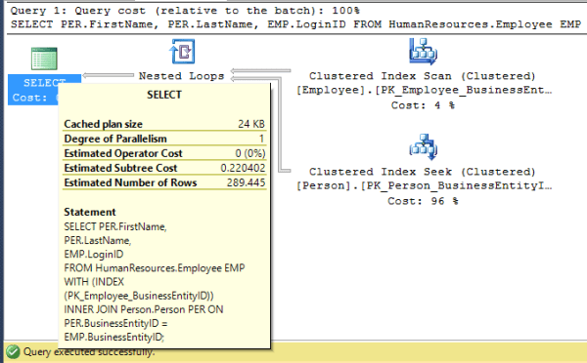Click the green success checkmark icon

point(13,352)
